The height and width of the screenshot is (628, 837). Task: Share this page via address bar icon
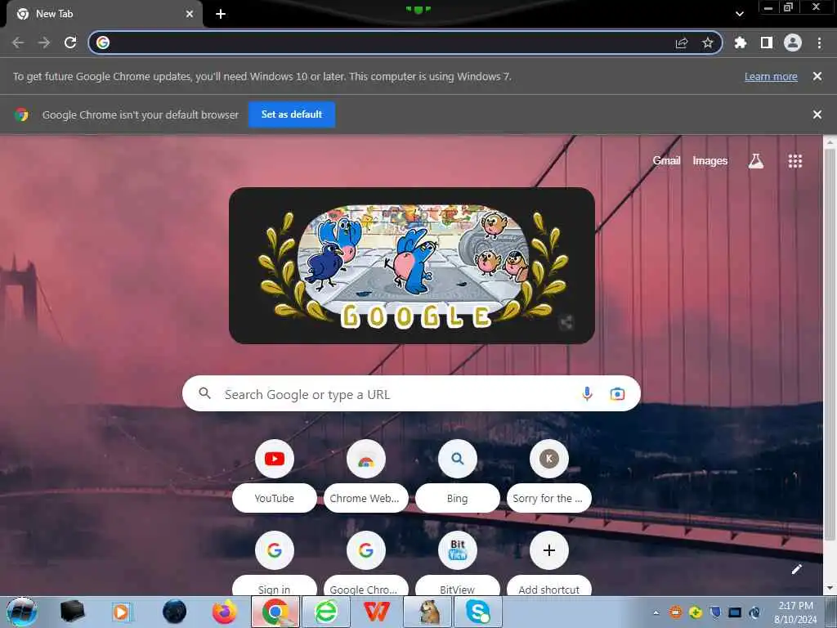pos(682,43)
